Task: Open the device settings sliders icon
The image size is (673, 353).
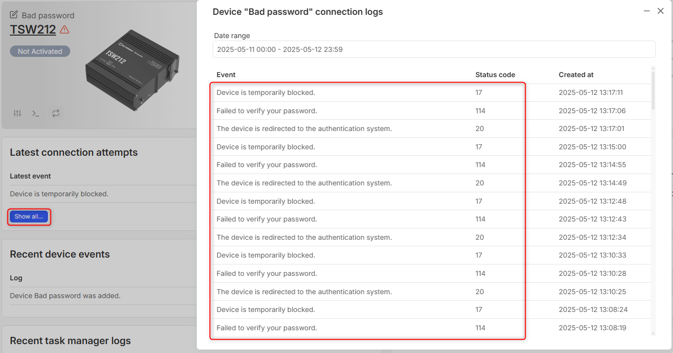Action: (x=17, y=113)
